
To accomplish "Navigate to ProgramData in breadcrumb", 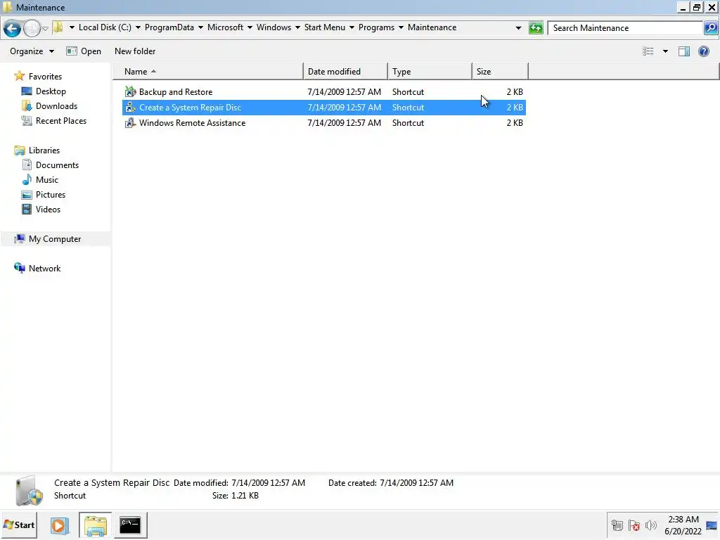I will tap(169, 27).
